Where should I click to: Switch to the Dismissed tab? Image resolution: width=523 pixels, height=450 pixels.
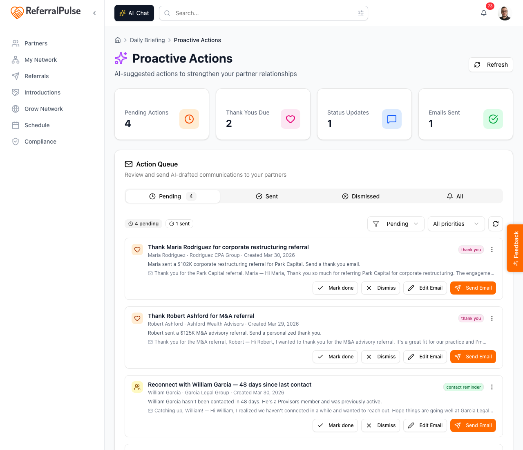pyautogui.click(x=361, y=196)
